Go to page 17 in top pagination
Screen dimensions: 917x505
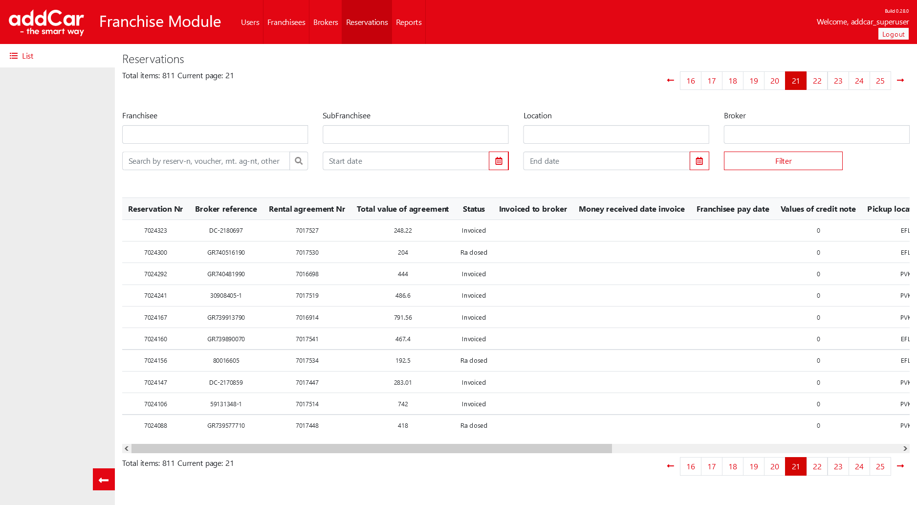tap(712, 81)
